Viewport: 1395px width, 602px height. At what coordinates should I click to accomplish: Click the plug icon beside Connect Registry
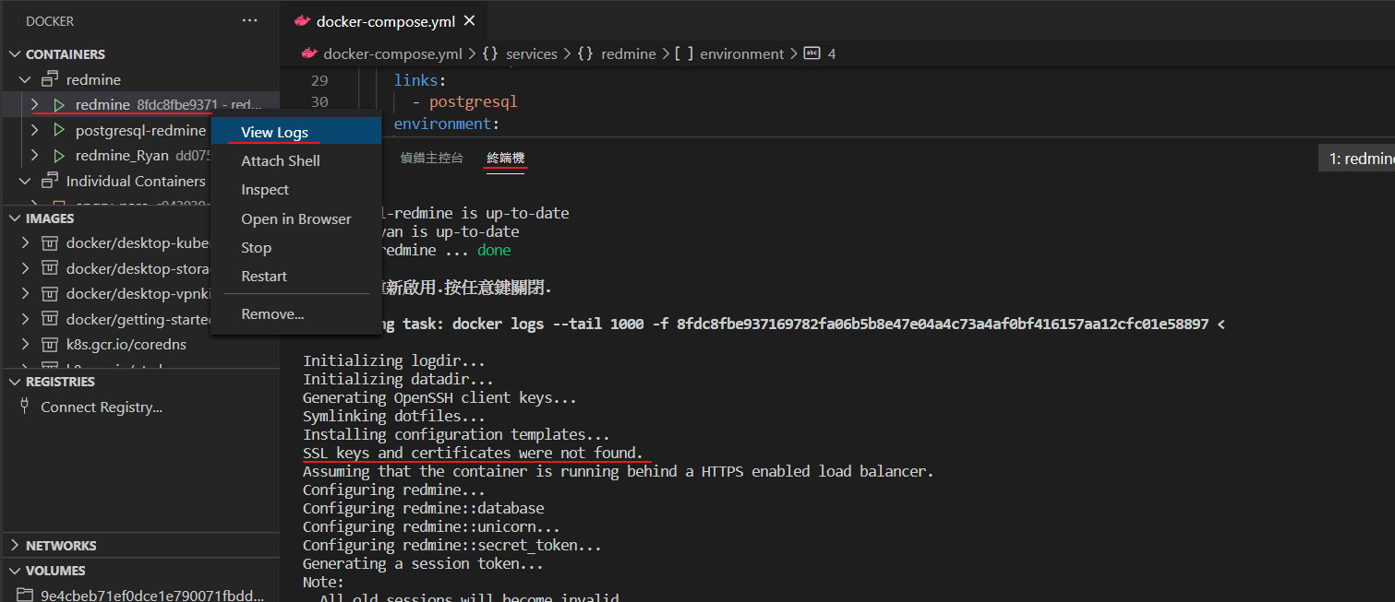25,407
